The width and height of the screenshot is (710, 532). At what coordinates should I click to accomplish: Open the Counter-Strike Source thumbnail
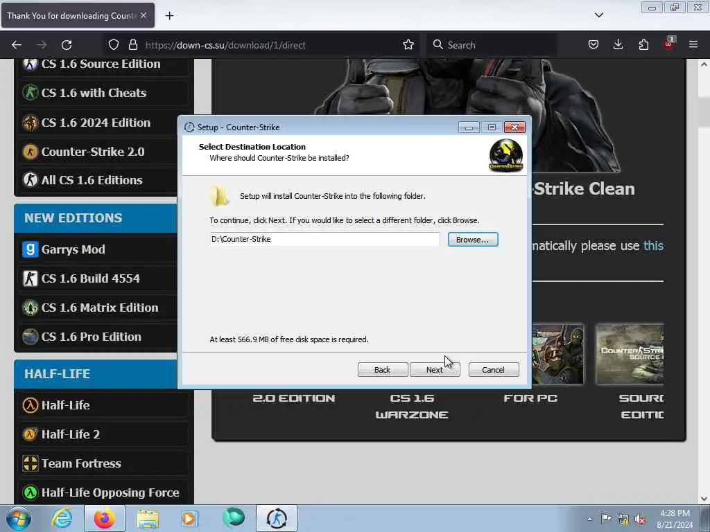(630, 354)
